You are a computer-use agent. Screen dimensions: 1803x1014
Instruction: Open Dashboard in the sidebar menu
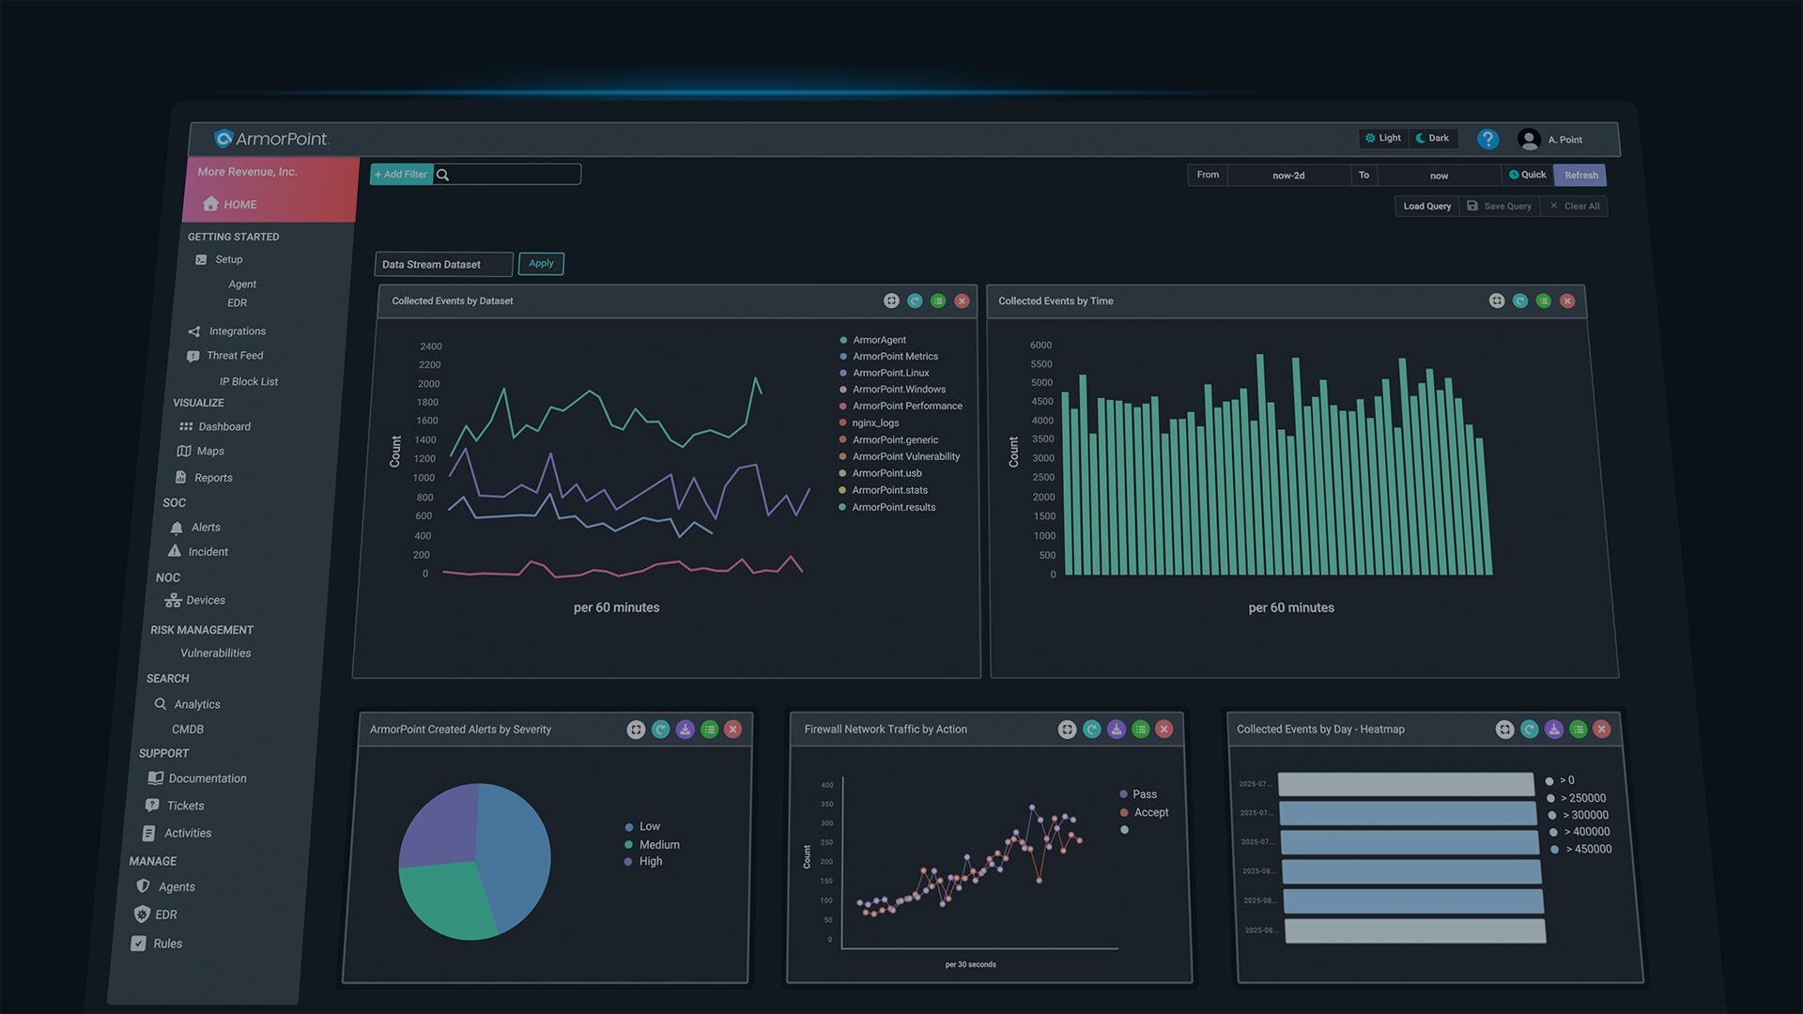coord(223,427)
